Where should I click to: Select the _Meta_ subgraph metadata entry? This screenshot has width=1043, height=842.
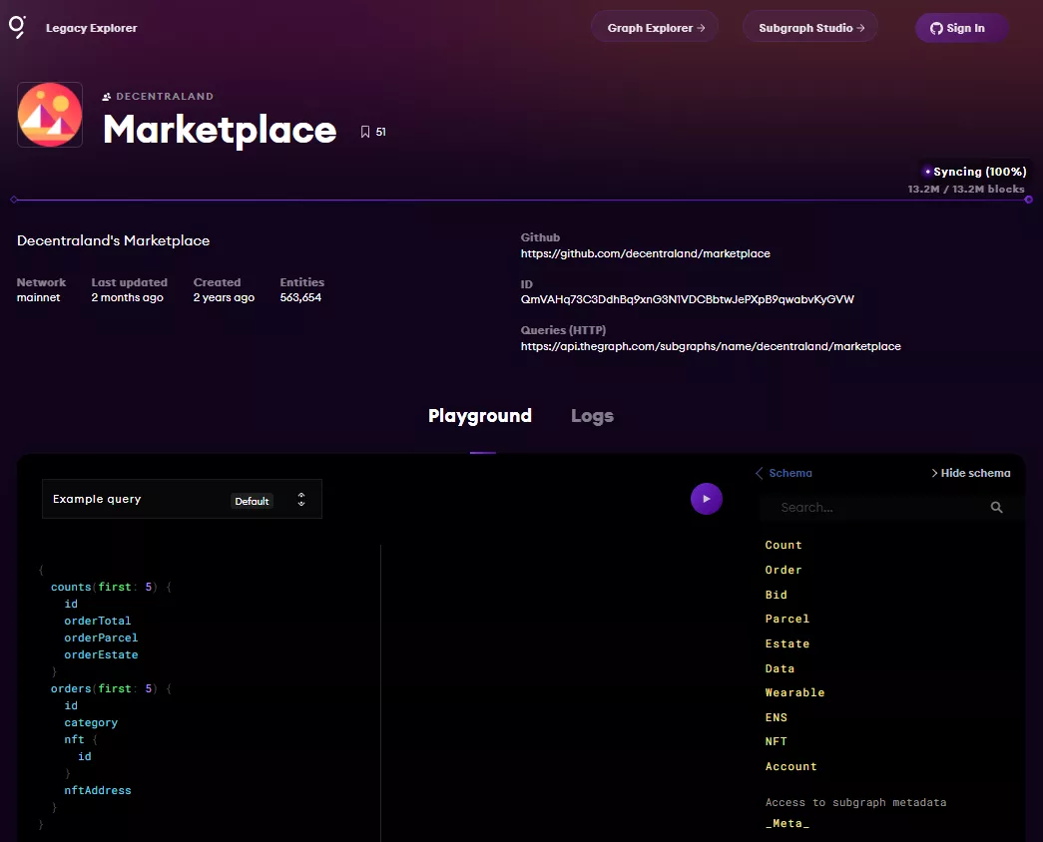click(x=786, y=824)
